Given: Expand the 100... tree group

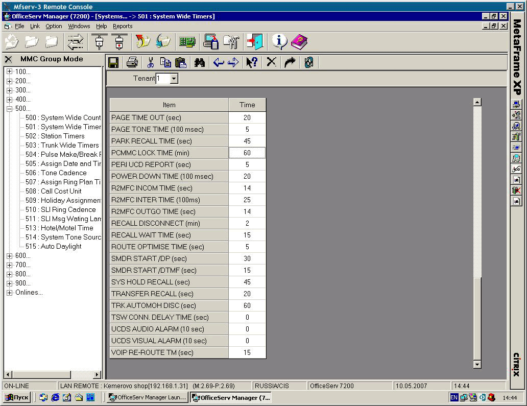Looking at the screenshot, I should point(9,71).
